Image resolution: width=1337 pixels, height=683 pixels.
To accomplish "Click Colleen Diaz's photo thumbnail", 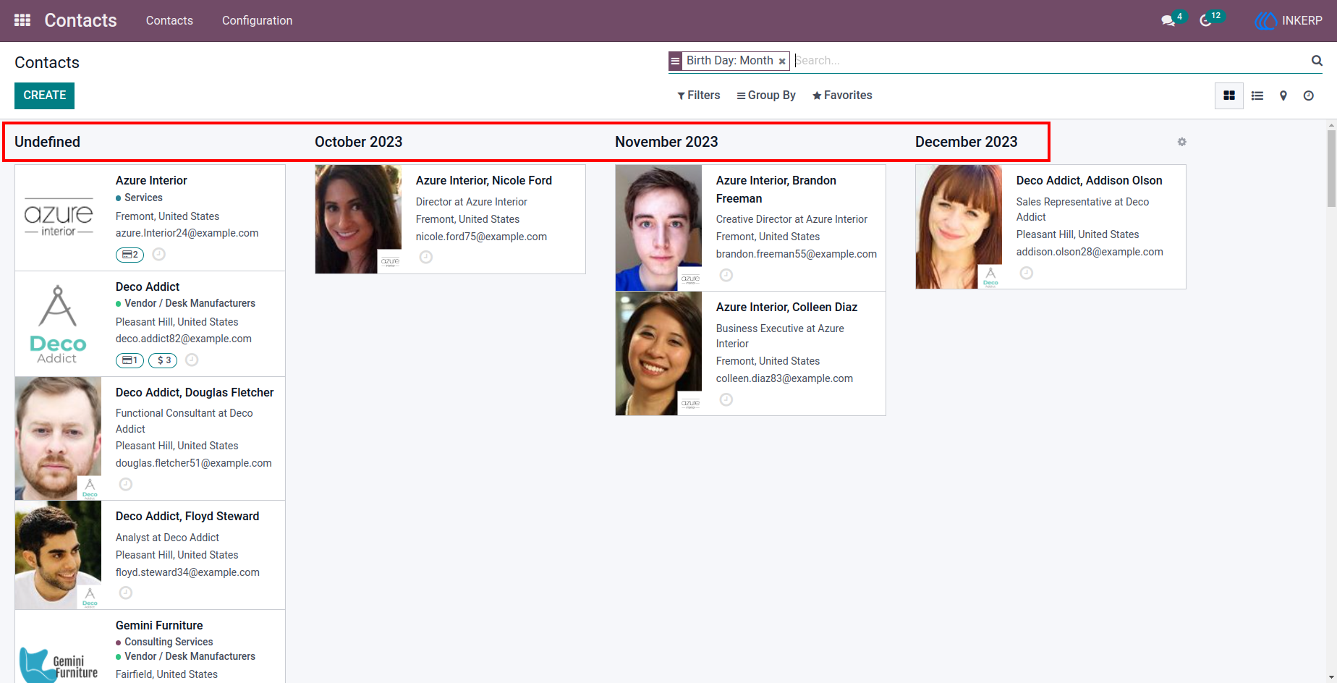I will click(658, 353).
